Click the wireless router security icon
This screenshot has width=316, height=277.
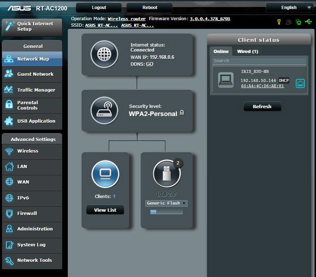[x=104, y=110]
